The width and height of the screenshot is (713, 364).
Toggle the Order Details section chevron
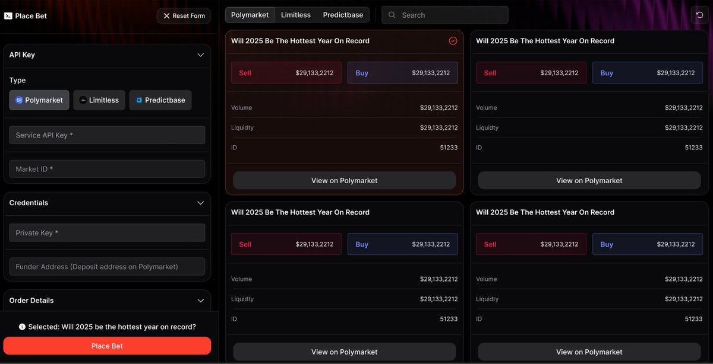(x=201, y=301)
